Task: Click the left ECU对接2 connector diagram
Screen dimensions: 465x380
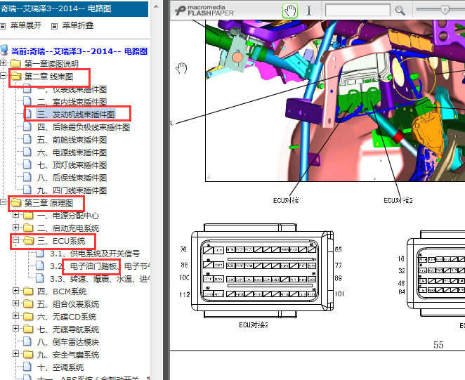Action: pos(263,271)
